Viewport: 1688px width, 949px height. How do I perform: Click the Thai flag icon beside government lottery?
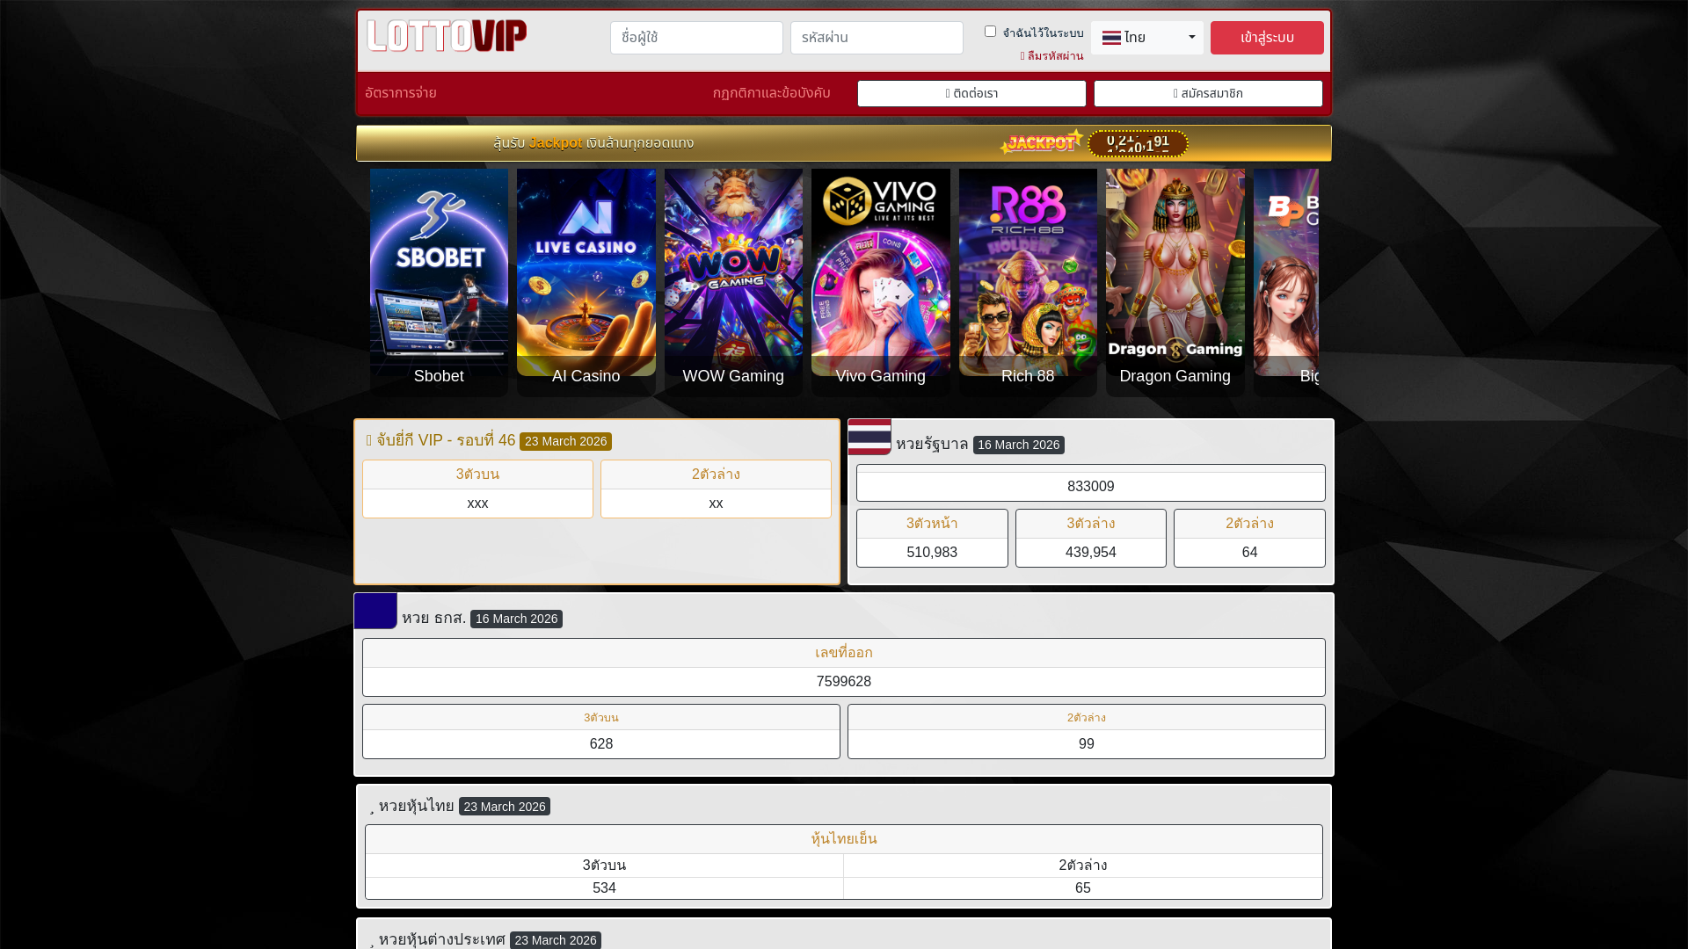click(869, 437)
